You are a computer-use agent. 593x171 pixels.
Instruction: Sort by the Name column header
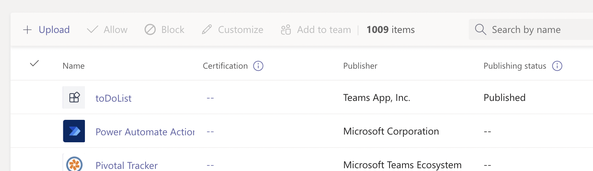(74, 66)
